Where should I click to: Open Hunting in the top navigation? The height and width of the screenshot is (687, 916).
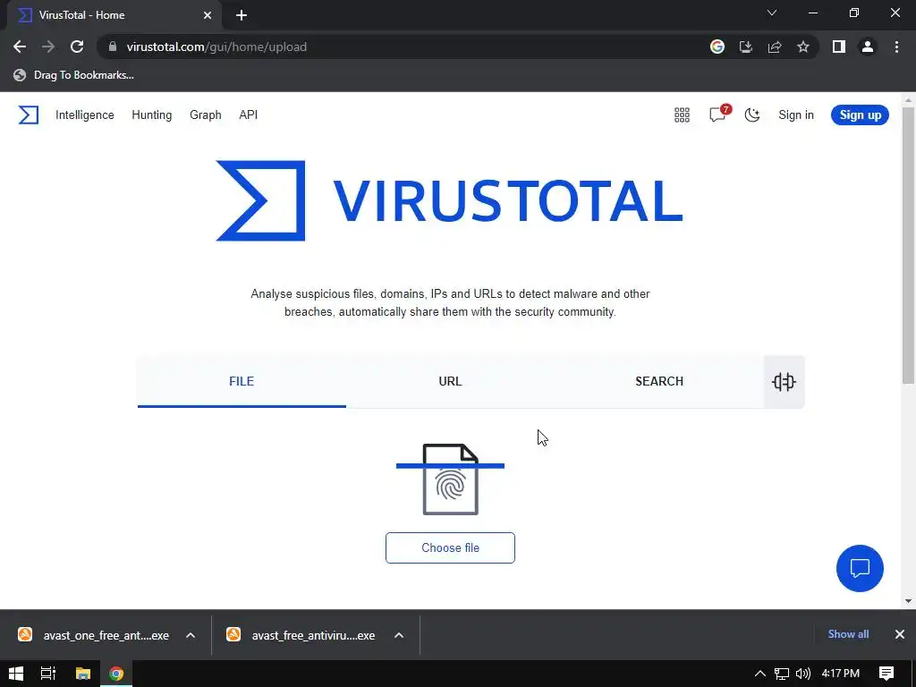point(152,115)
